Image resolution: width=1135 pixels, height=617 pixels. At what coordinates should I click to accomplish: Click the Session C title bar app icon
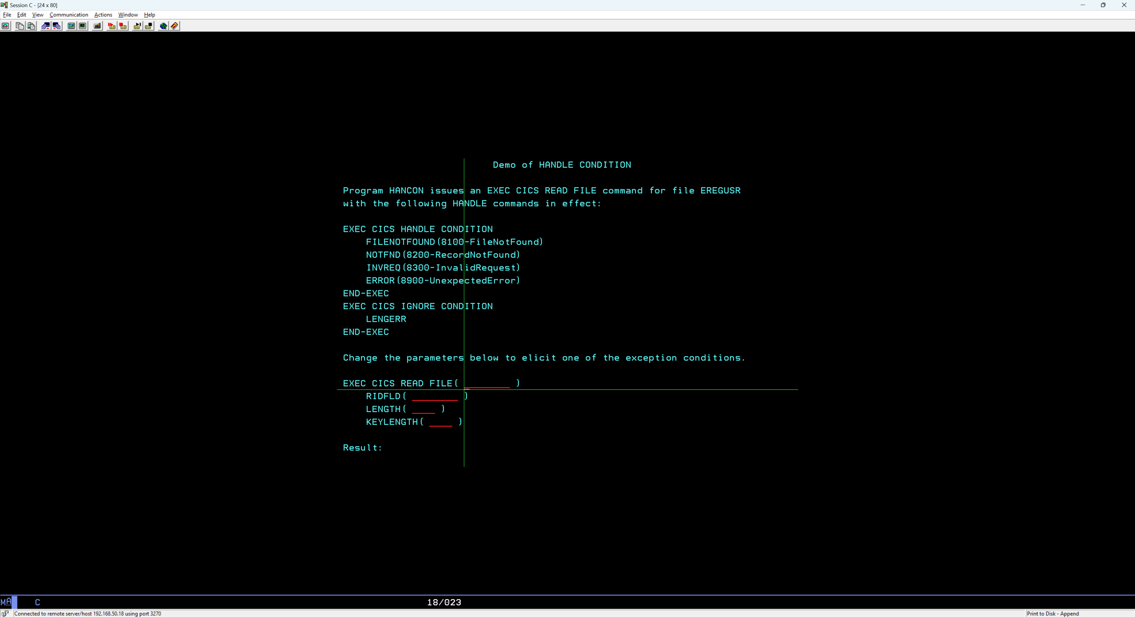(x=4, y=5)
